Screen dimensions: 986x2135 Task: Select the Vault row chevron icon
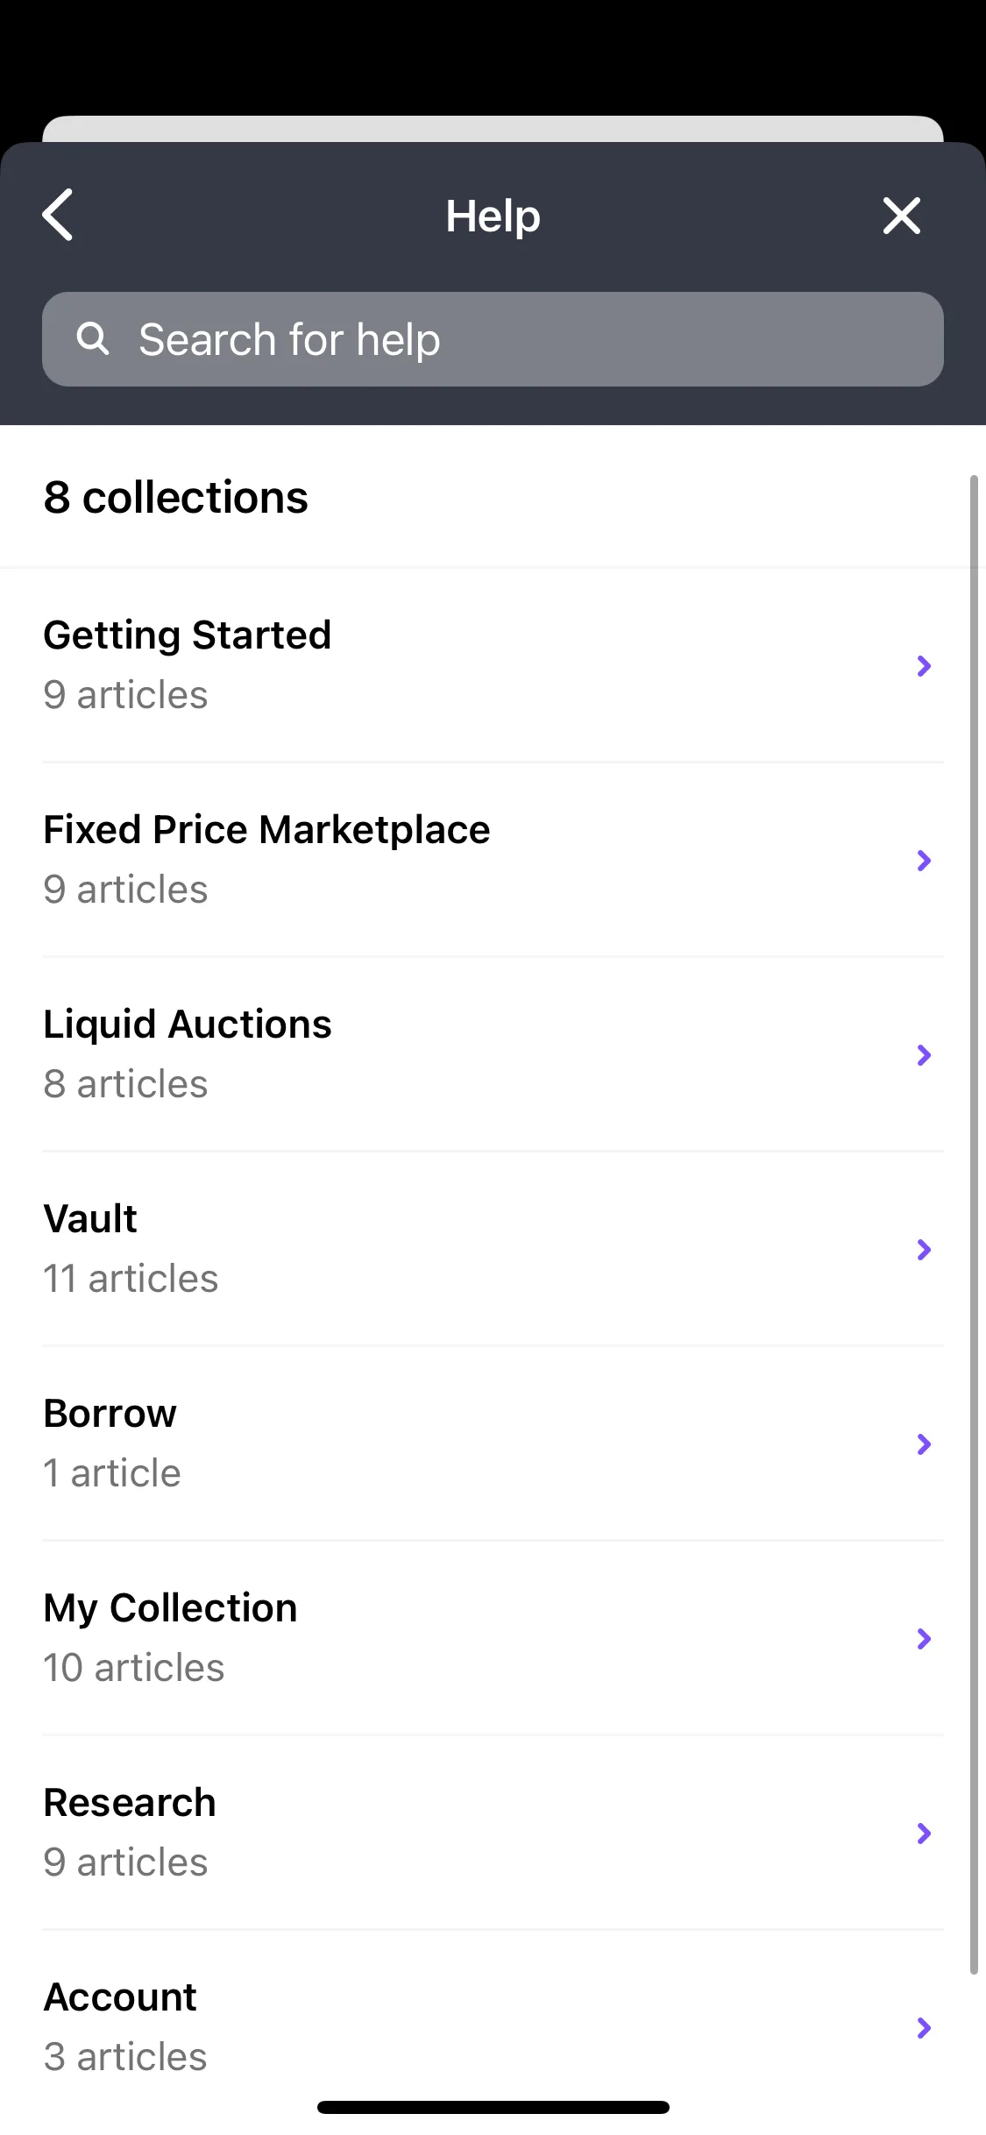924,1250
